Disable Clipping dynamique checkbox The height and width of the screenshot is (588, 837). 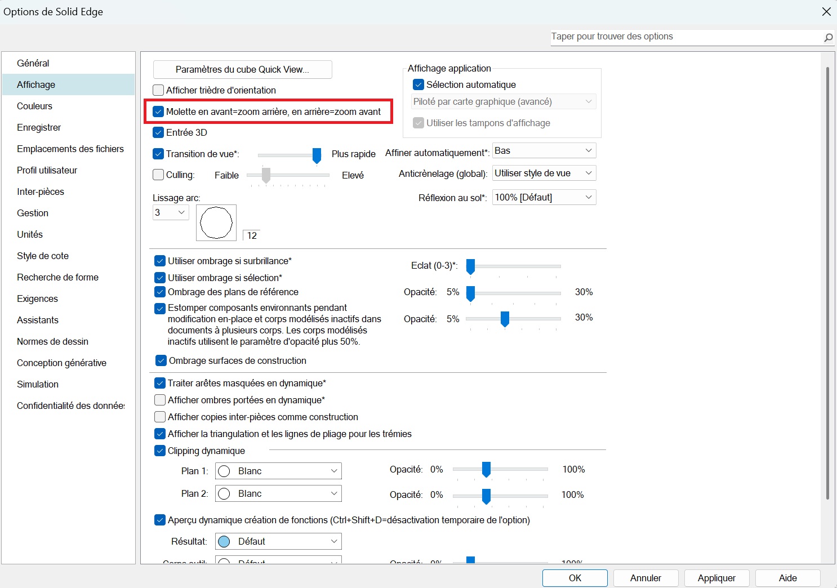(160, 451)
